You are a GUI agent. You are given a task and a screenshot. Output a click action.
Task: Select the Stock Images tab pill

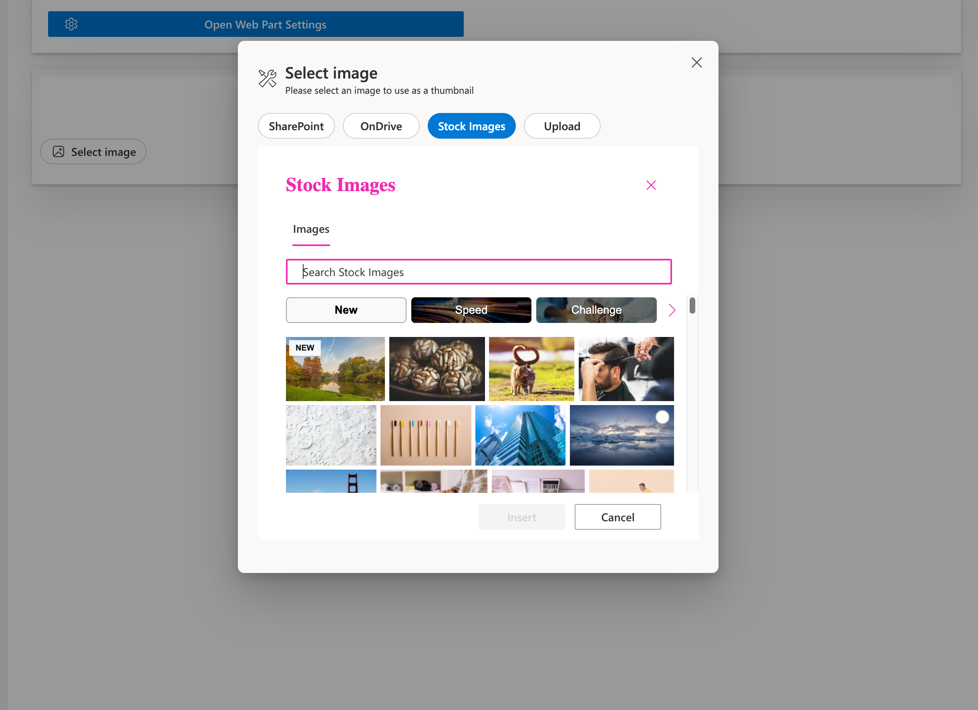pos(471,126)
